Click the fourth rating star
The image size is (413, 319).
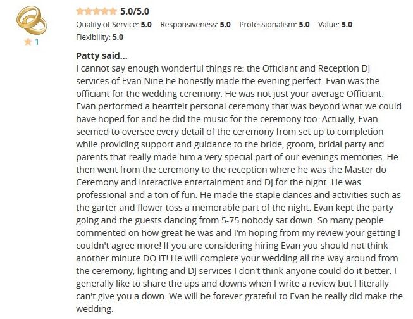pyautogui.click(x=104, y=11)
